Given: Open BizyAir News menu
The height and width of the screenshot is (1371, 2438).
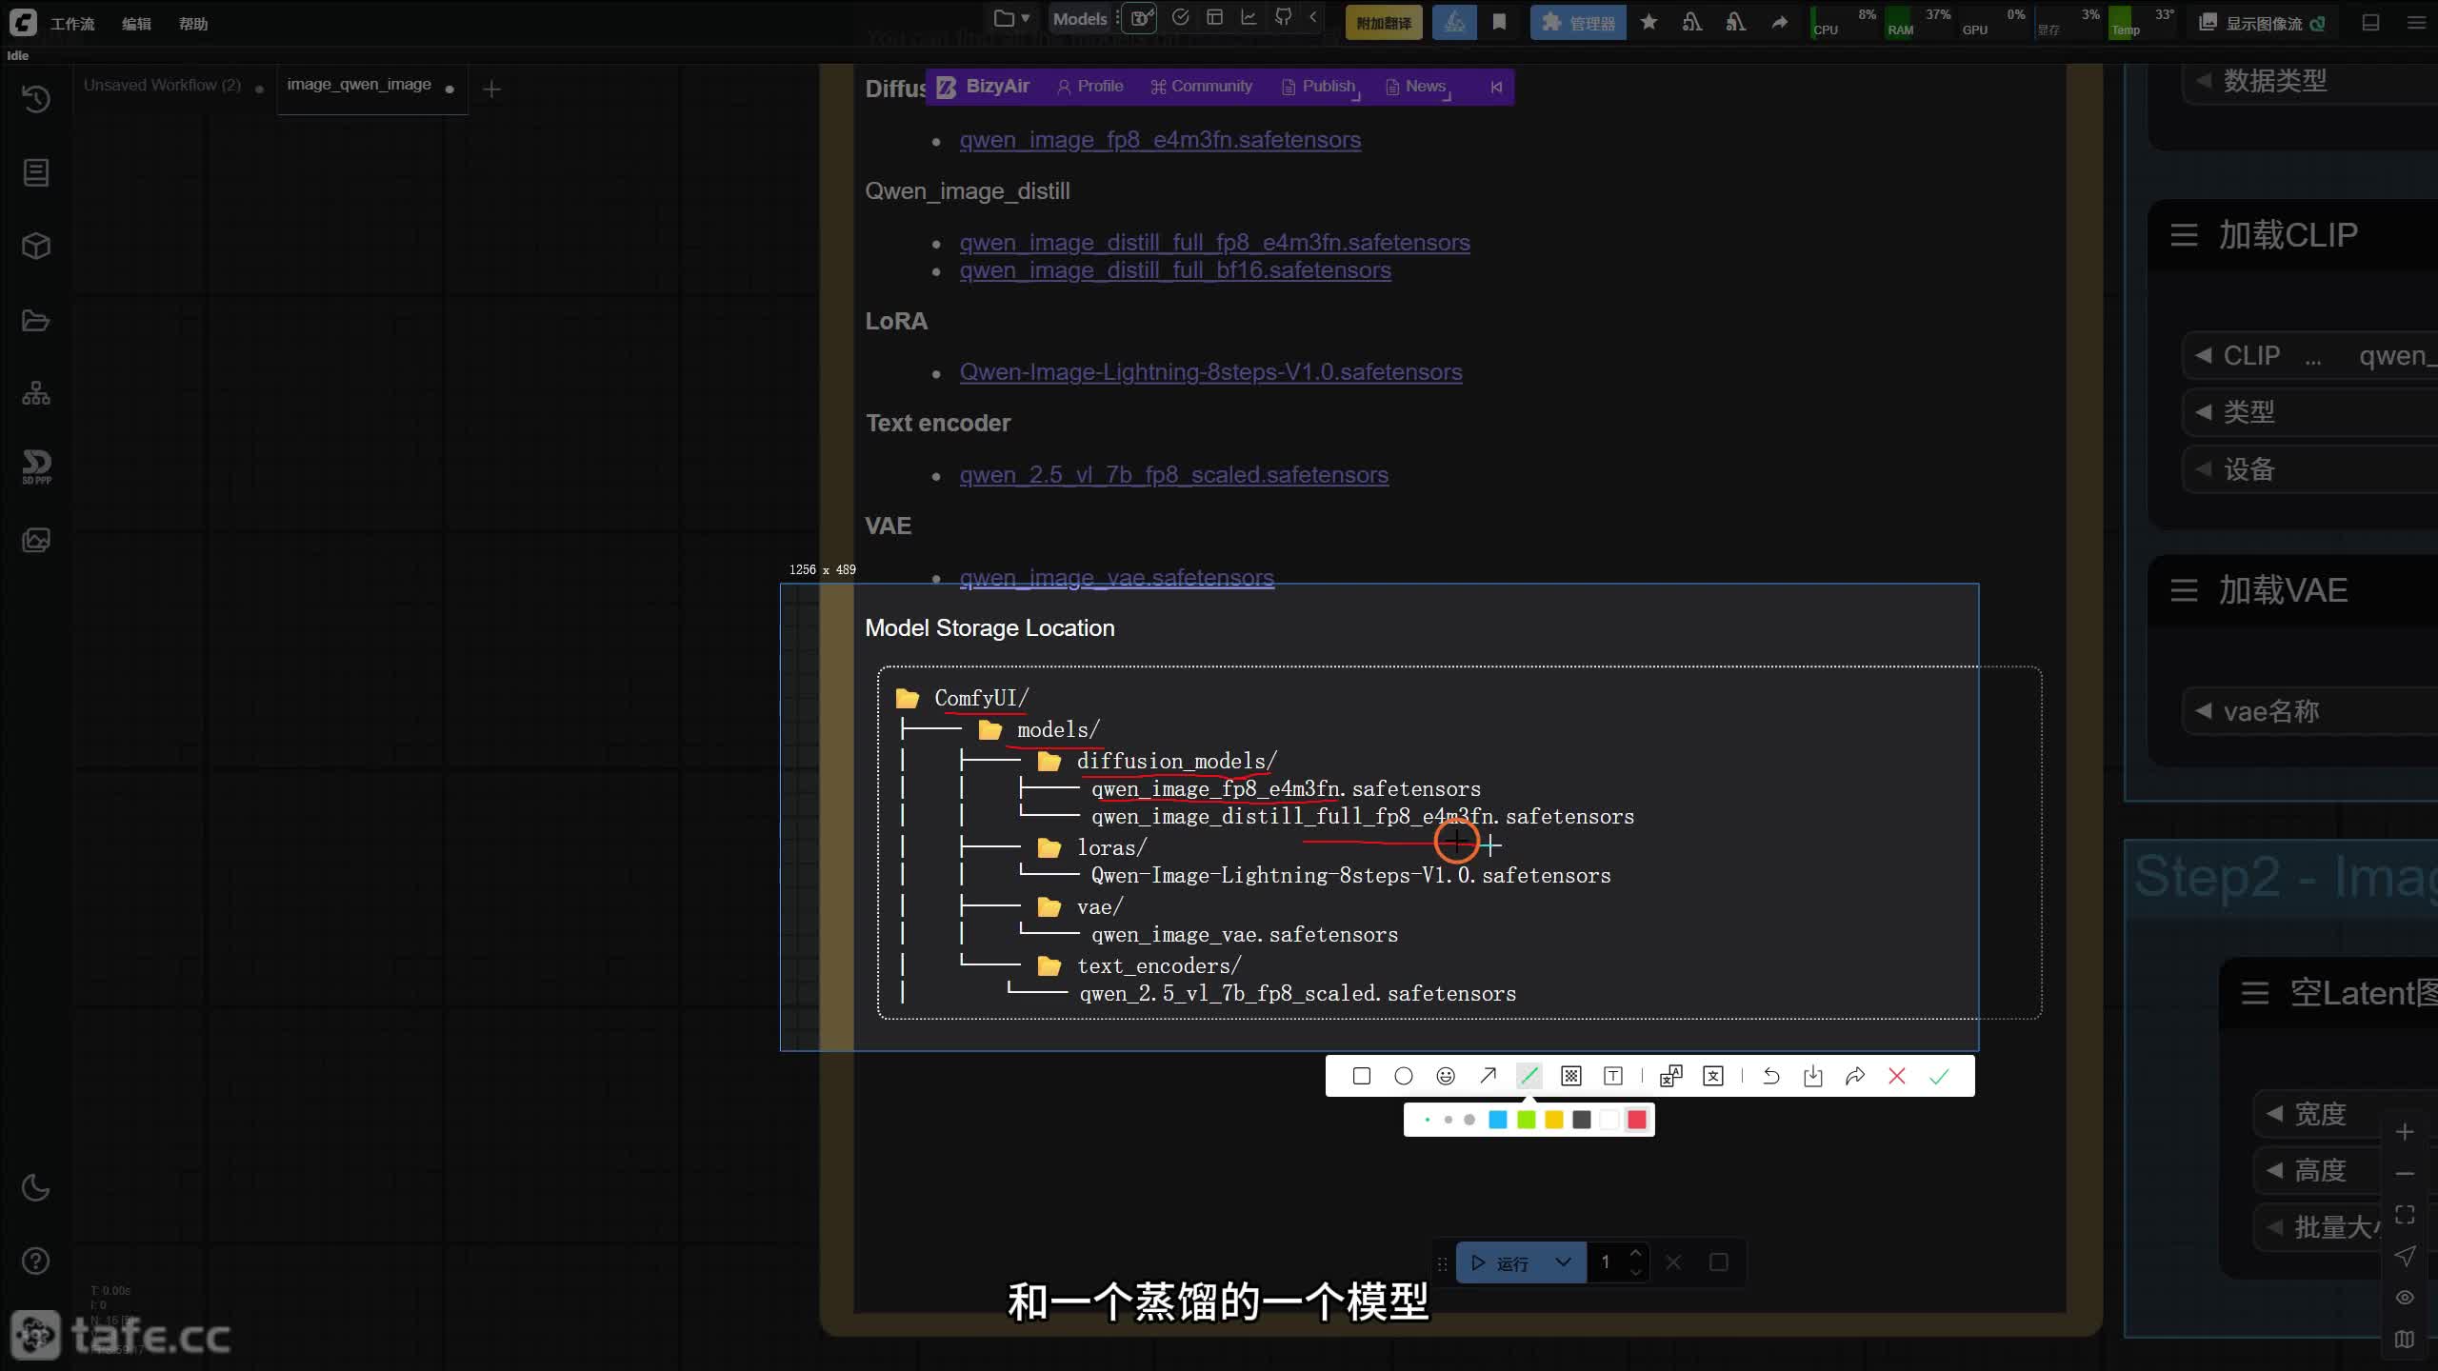Looking at the screenshot, I should [x=1417, y=87].
